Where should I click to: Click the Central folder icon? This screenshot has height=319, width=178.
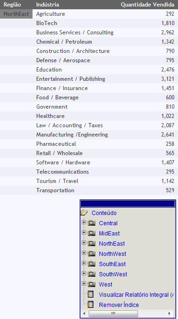coord(92,223)
